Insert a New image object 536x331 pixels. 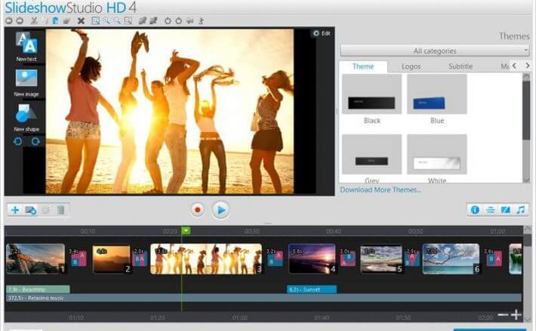pyautogui.click(x=26, y=83)
